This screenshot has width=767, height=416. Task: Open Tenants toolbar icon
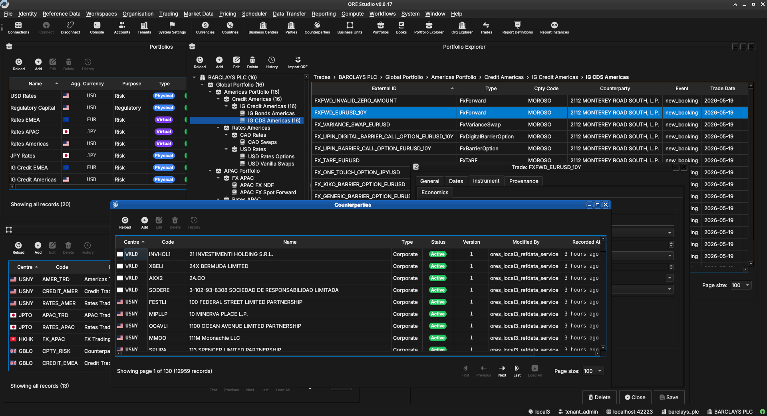(x=144, y=28)
